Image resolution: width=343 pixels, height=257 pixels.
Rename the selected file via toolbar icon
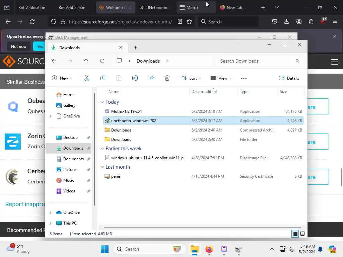pos(135,78)
